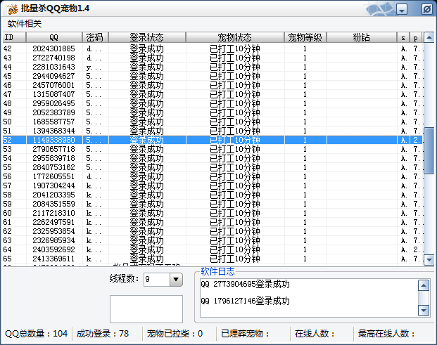The image size is (437, 345).
Task: Sort by the QQ column header
Action: (54, 37)
